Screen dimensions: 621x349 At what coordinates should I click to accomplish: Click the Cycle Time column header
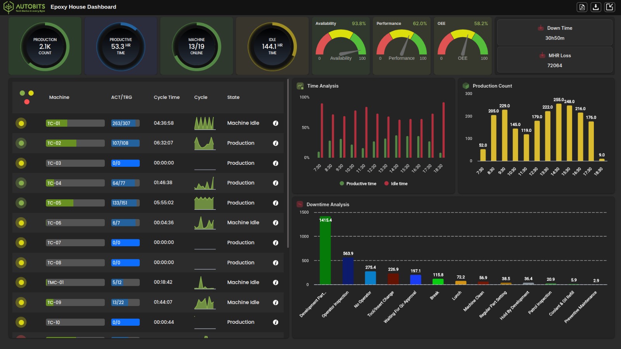(167, 97)
